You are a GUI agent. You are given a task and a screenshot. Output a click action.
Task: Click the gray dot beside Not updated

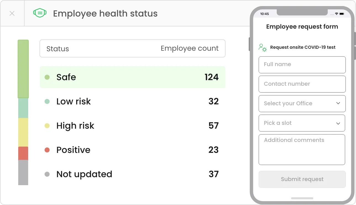pyautogui.click(x=47, y=174)
